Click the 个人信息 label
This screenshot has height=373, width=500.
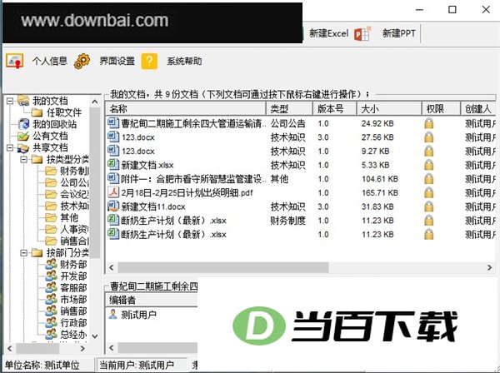pyautogui.click(x=50, y=61)
